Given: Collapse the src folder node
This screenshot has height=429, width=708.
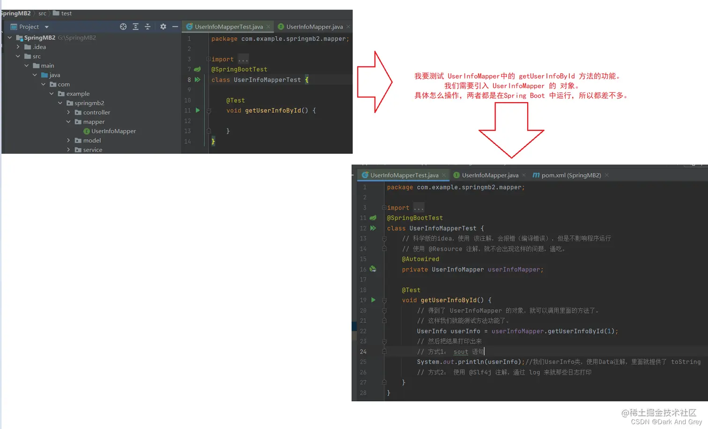Looking at the screenshot, I should pyautogui.click(x=18, y=56).
